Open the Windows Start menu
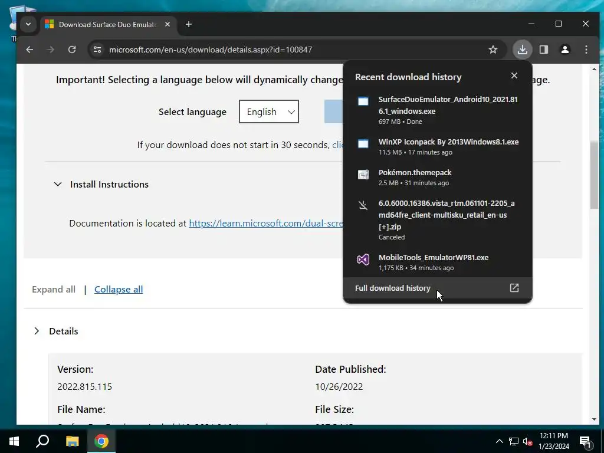The width and height of the screenshot is (604, 453). (14, 441)
